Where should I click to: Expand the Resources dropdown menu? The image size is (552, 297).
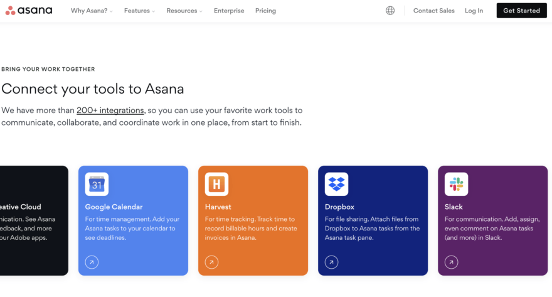point(184,11)
